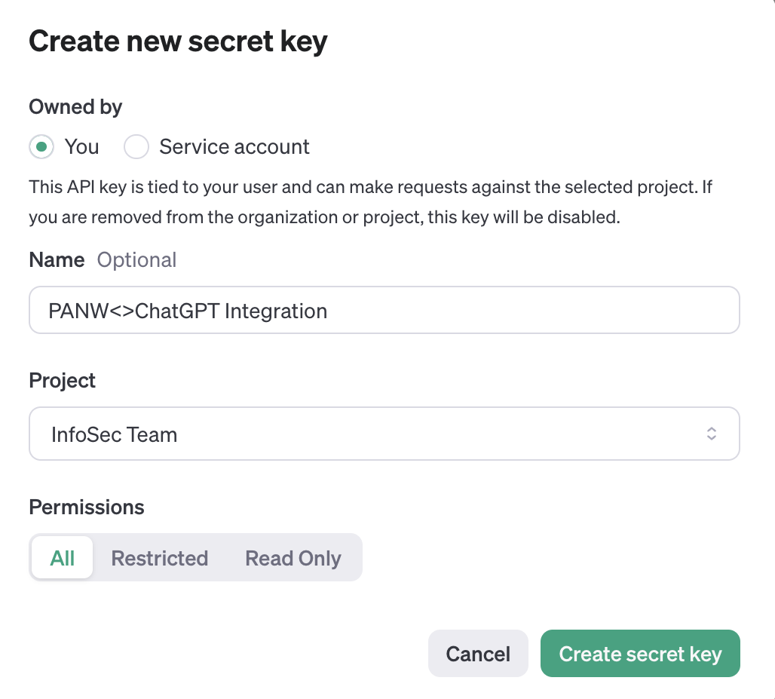
Task: Select the 'You' radio button
Action: 41,147
